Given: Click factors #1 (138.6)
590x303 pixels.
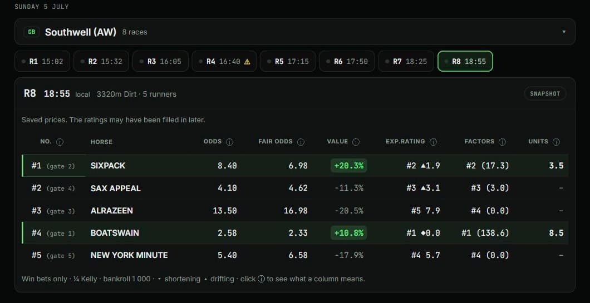Looking at the screenshot, I should click(x=485, y=233).
